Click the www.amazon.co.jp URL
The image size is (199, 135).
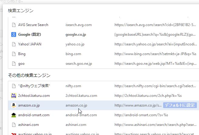coord(138,105)
